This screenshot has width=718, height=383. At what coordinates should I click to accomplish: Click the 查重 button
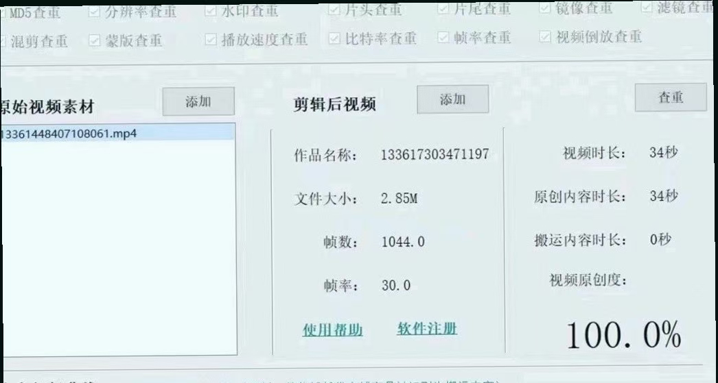[x=671, y=97]
